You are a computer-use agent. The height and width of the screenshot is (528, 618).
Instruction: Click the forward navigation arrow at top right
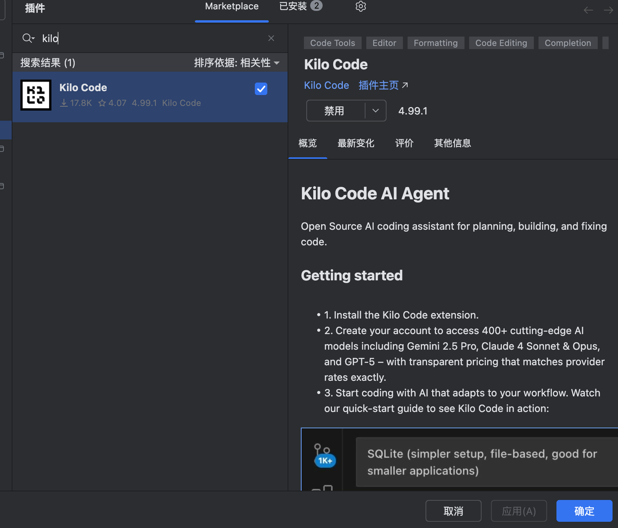click(x=607, y=10)
